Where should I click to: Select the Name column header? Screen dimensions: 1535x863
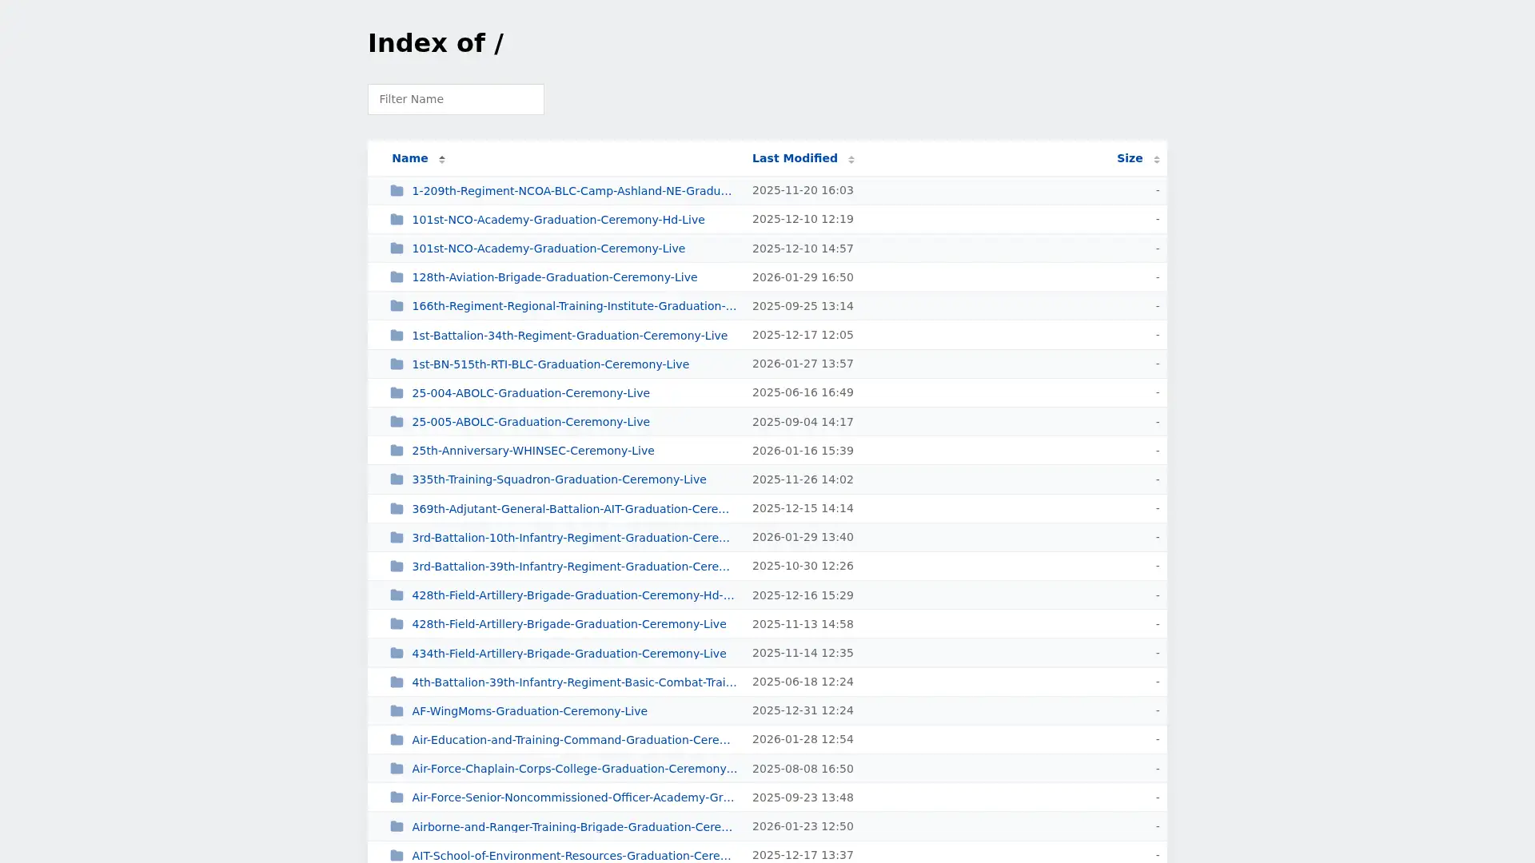point(409,158)
